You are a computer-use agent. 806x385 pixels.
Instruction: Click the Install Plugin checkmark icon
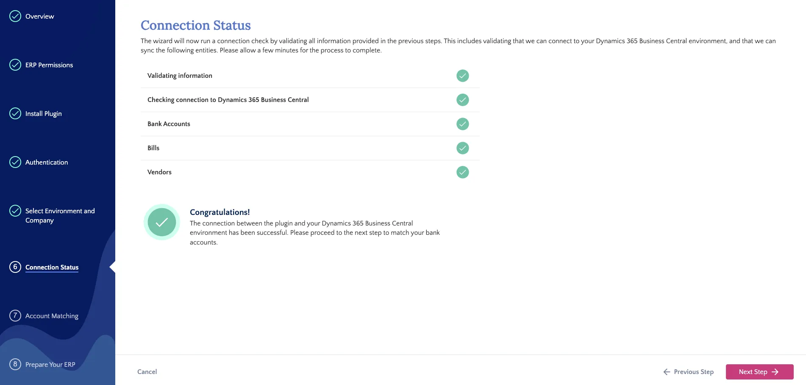[15, 113]
